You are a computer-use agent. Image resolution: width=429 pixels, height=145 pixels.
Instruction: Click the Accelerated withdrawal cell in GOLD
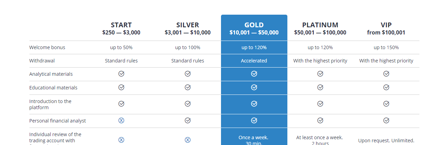pos(254,61)
